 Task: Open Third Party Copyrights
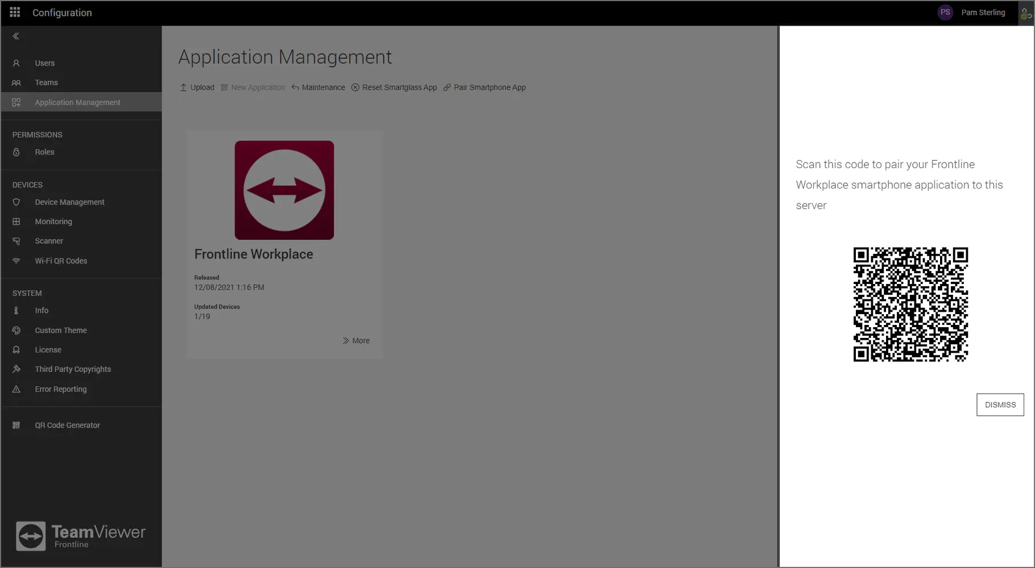(x=81, y=369)
